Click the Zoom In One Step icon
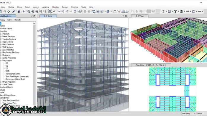 (41, 12)
